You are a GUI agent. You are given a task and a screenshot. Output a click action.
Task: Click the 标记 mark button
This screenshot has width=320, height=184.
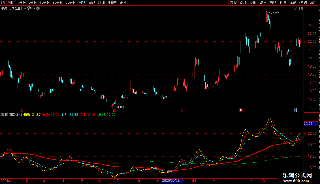(293, 3)
